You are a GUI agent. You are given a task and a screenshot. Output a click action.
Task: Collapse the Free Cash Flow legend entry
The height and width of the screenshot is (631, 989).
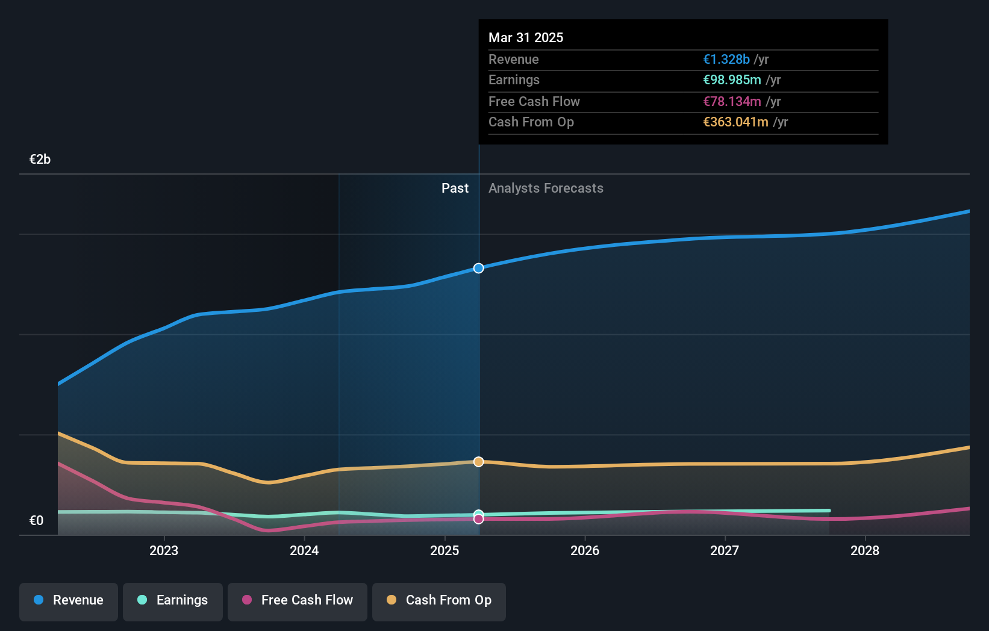(x=298, y=600)
